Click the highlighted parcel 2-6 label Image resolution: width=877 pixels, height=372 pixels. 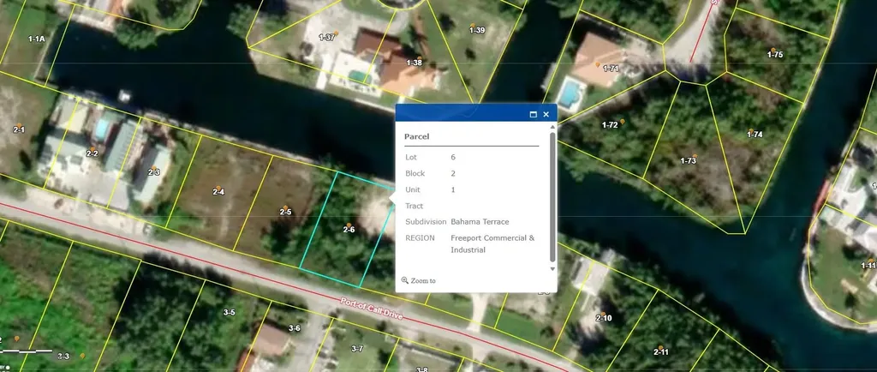tap(349, 229)
